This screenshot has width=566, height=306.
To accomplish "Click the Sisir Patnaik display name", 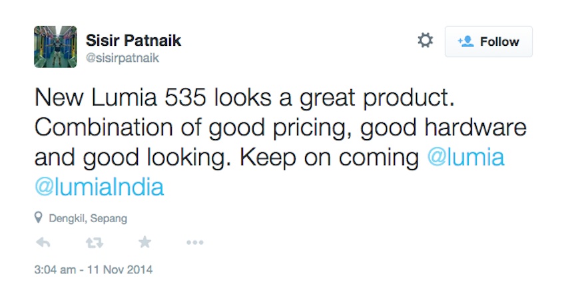I will 134,41.
